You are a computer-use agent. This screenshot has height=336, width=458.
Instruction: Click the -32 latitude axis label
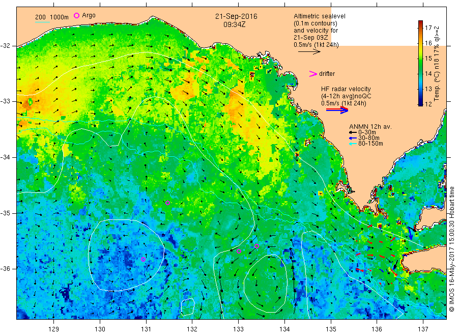pos(6,46)
